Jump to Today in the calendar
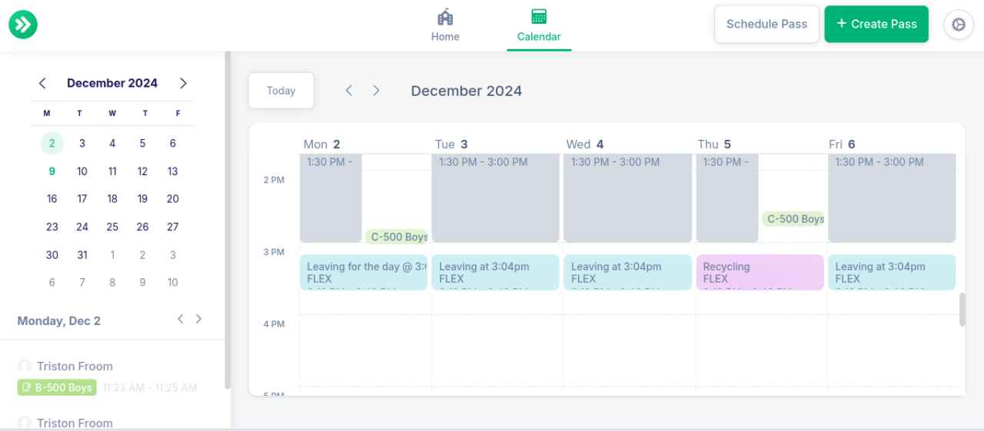The image size is (984, 431). (x=281, y=91)
